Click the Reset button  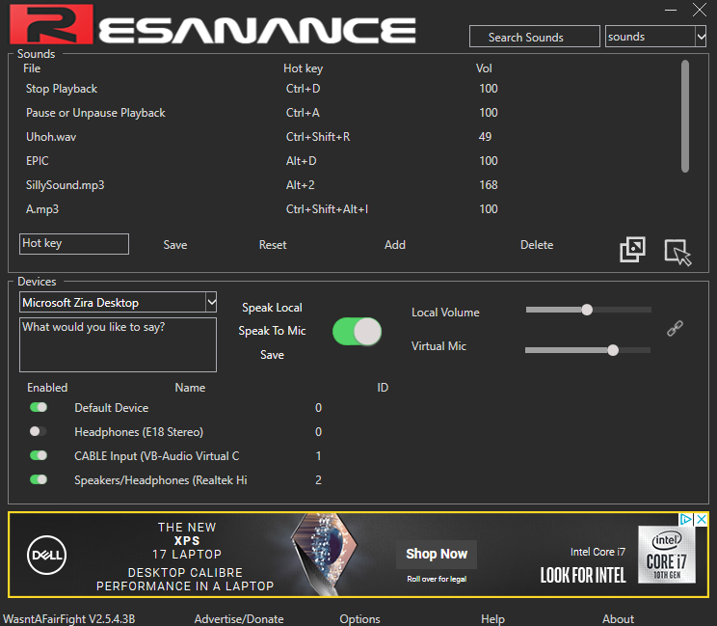[273, 245]
